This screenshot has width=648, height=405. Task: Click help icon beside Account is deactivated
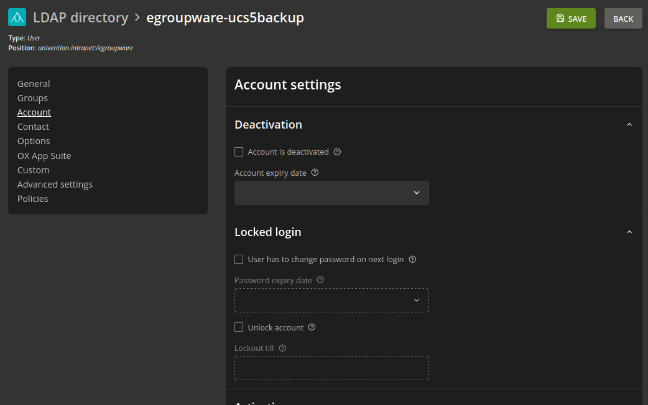[x=337, y=152]
